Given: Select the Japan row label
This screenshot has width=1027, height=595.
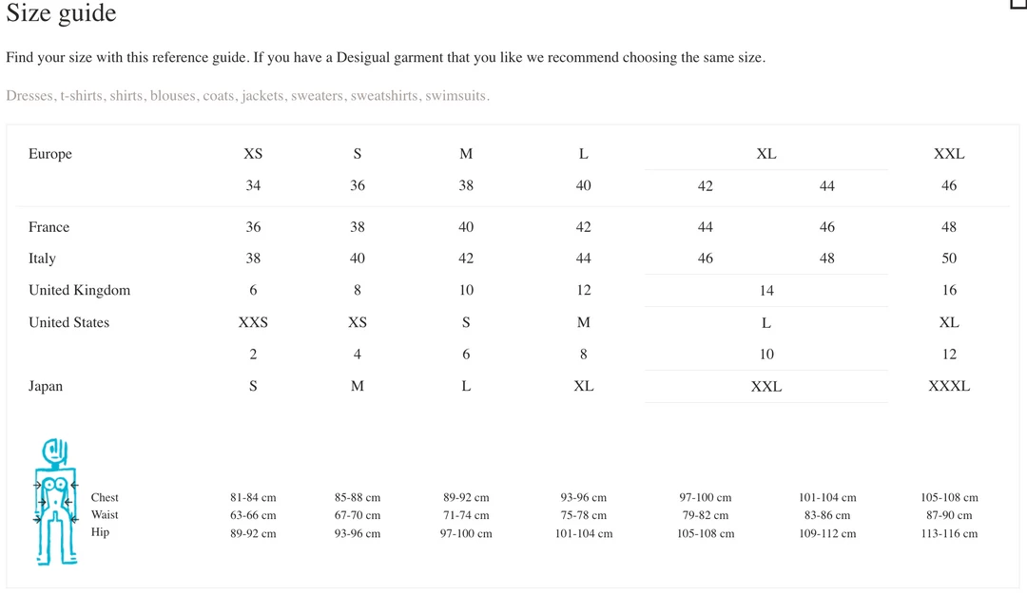Looking at the screenshot, I should point(46,387).
